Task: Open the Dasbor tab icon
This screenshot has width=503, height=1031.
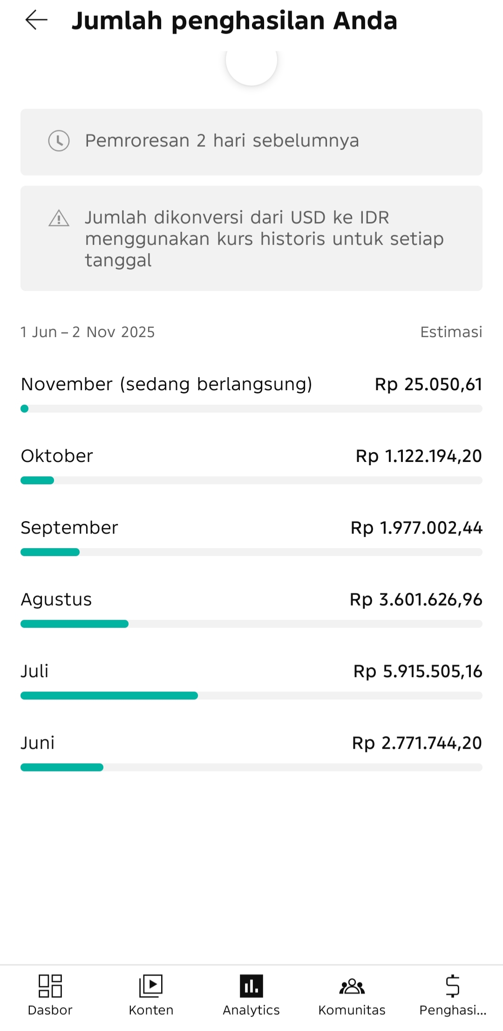Action: (x=50, y=985)
